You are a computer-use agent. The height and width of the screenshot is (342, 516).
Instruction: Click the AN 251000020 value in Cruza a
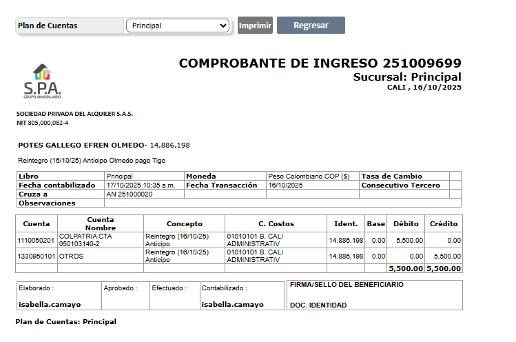point(130,194)
